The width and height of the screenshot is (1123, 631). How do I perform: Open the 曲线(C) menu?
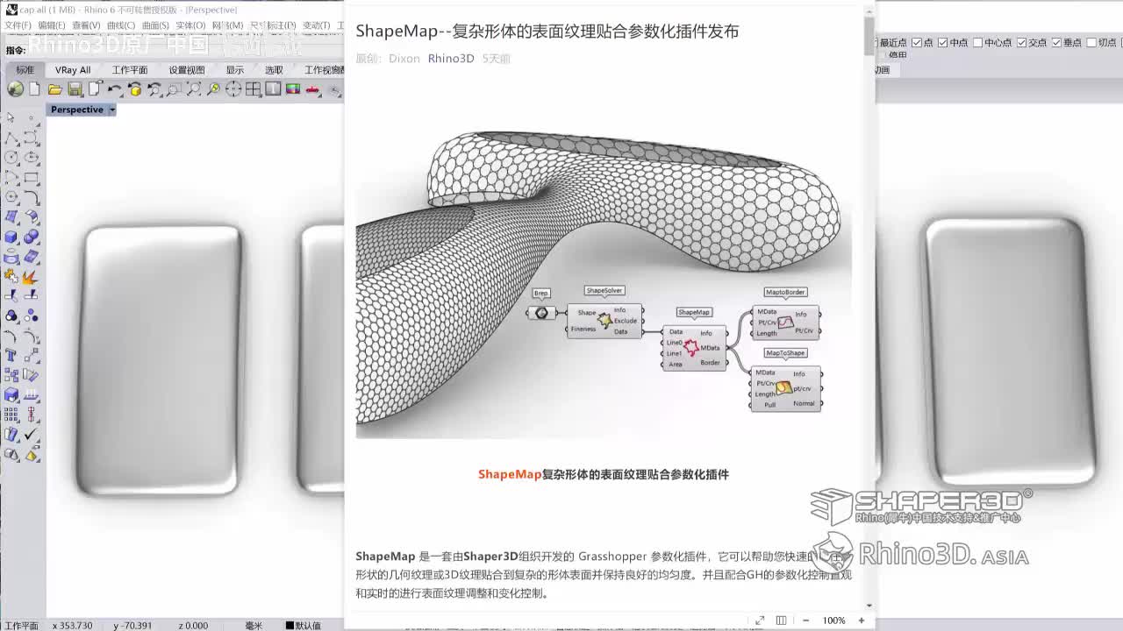121,25
